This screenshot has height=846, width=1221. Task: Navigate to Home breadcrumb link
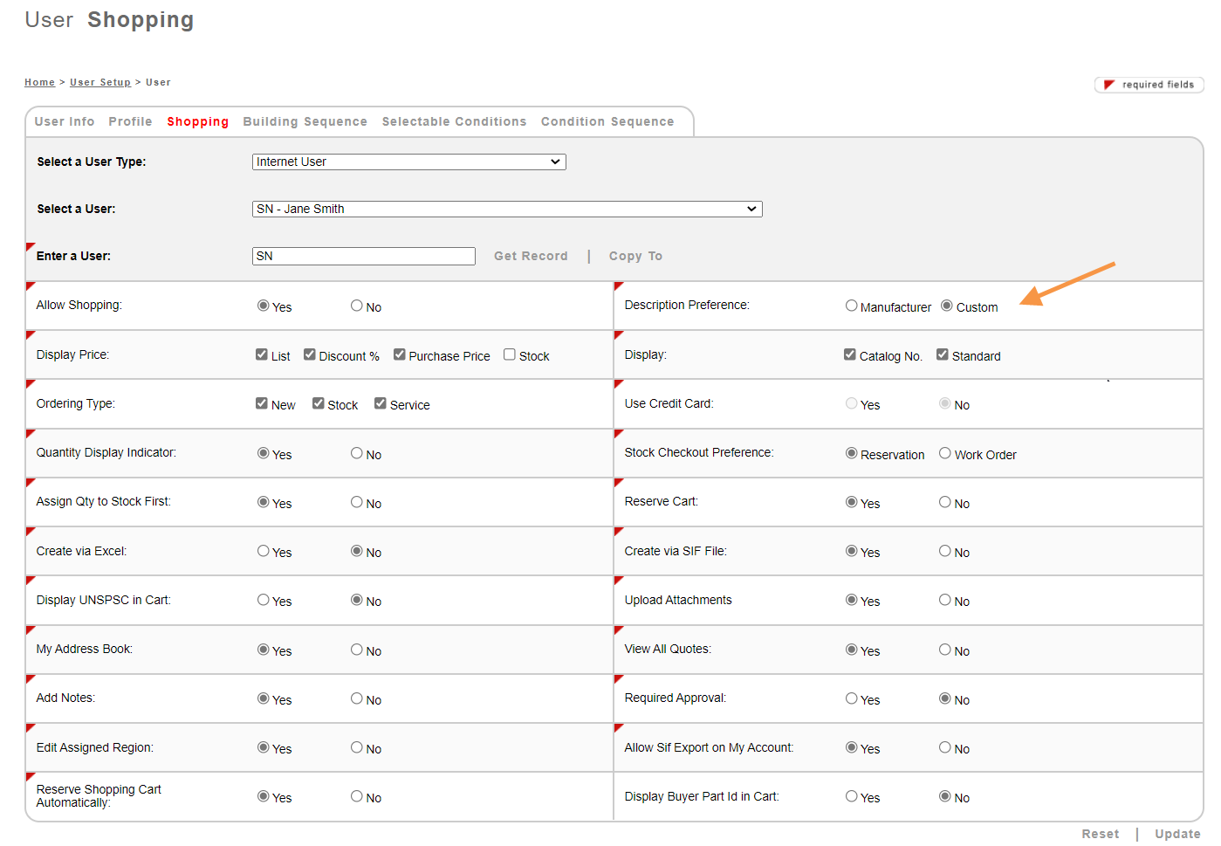[x=39, y=82]
